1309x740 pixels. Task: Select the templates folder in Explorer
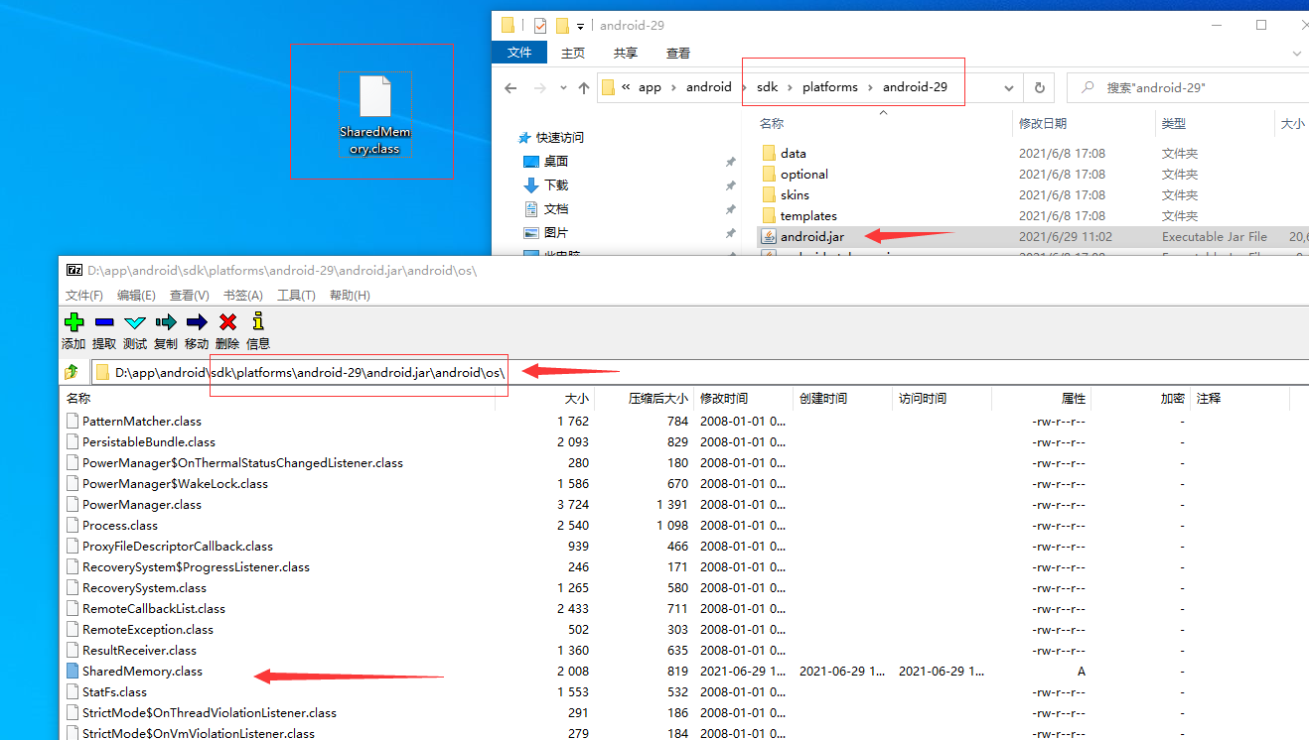click(x=808, y=215)
